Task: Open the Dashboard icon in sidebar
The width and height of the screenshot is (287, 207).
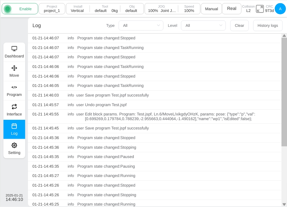Action: pos(14,49)
